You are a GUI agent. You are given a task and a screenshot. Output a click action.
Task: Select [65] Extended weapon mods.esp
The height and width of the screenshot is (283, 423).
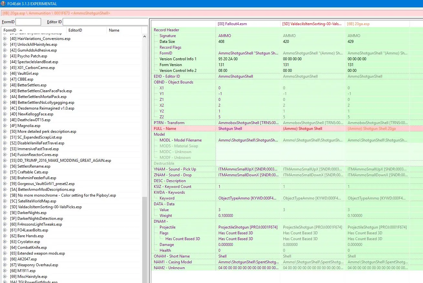pos(37,253)
